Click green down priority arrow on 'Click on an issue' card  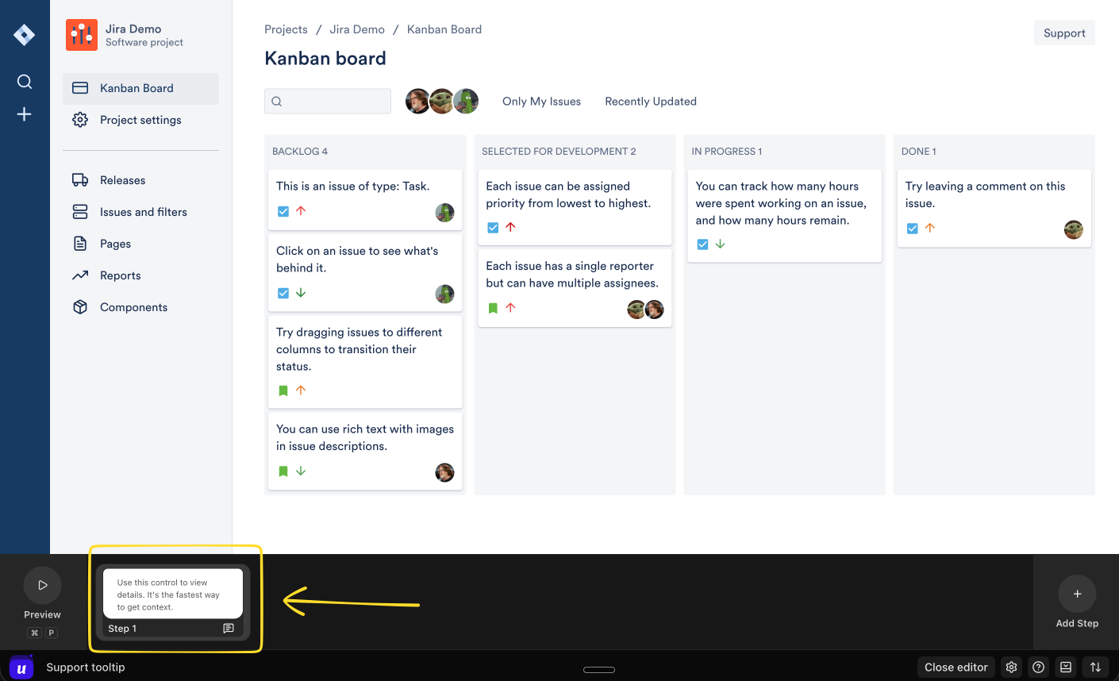click(x=301, y=293)
